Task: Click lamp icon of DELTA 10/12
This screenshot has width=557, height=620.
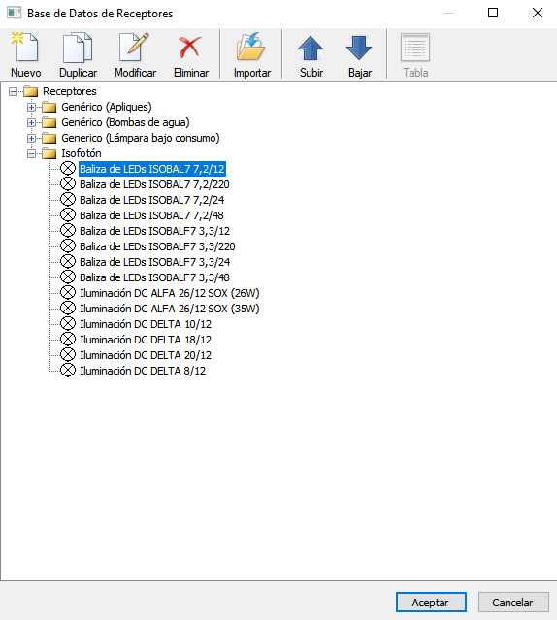Action: (x=68, y=323)
